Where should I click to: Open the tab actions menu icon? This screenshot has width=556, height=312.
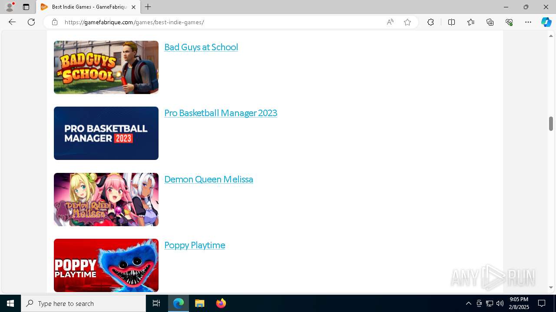(26, 7)
